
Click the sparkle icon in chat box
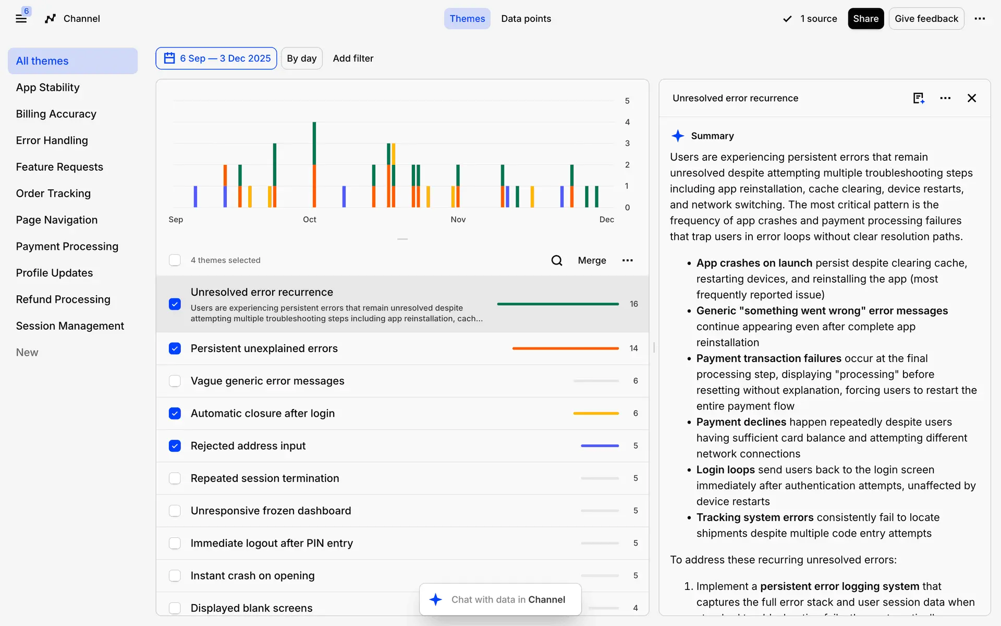tap(436, 599)
